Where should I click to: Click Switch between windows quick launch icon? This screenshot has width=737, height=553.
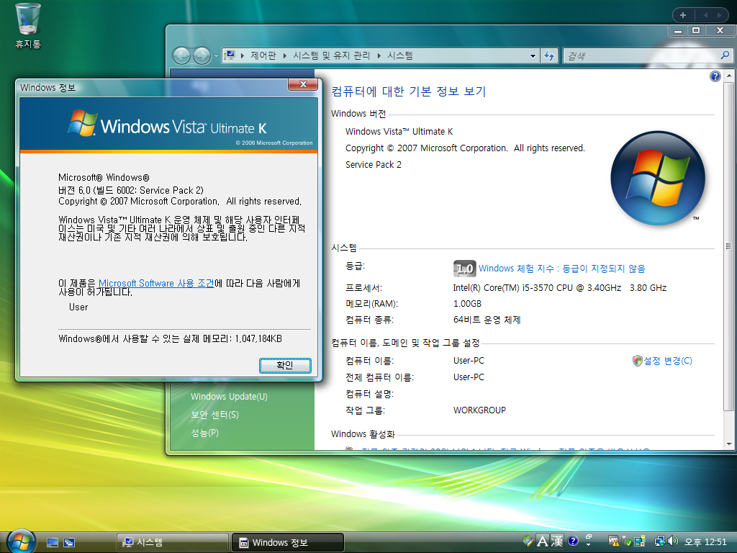coord(69,543)
